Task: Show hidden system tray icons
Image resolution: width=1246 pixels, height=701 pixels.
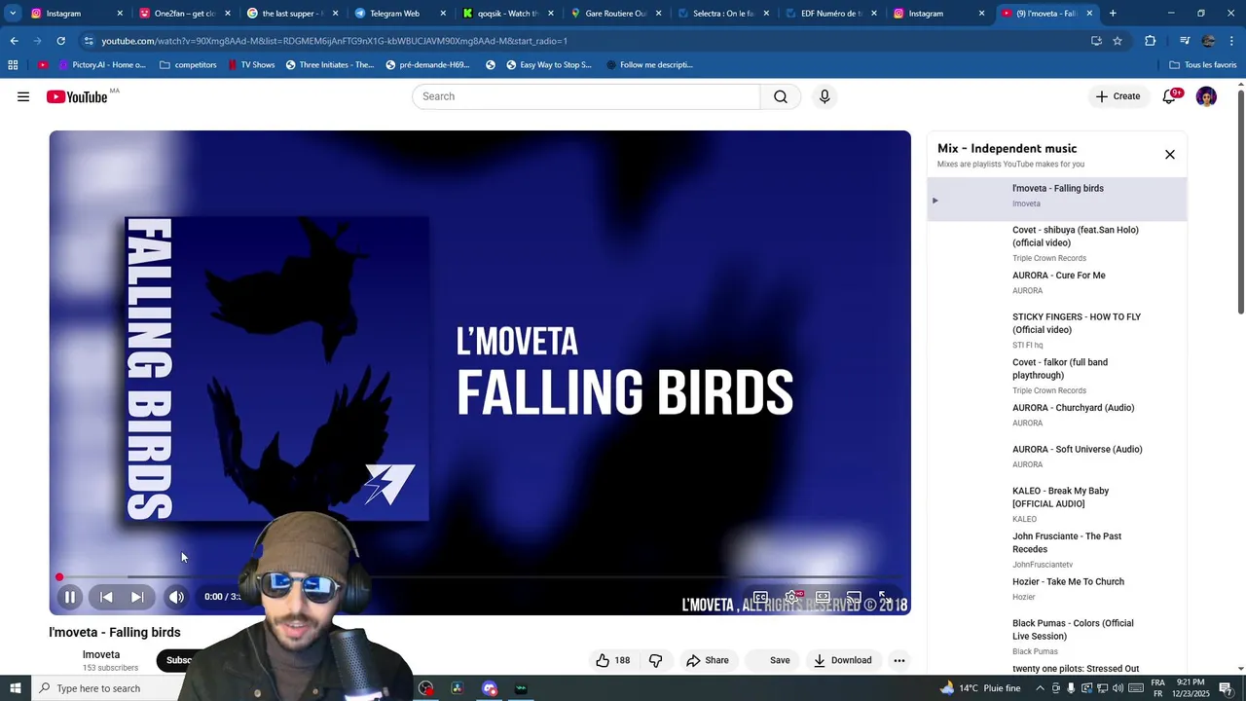Action: click(1040, 688)
